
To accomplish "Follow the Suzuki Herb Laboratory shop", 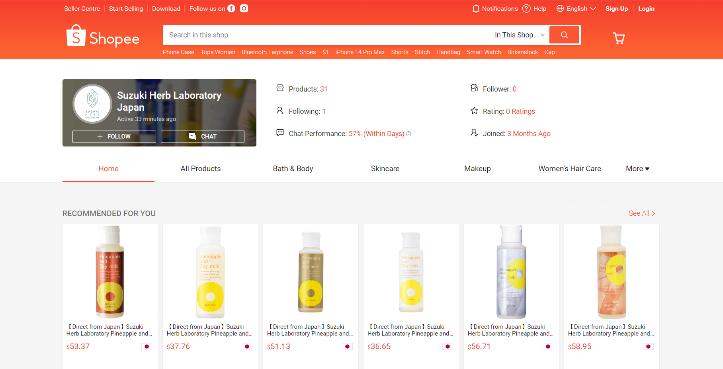I will 114,137.
